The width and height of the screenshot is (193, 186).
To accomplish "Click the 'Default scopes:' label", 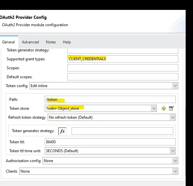I will tap(19, 77).
